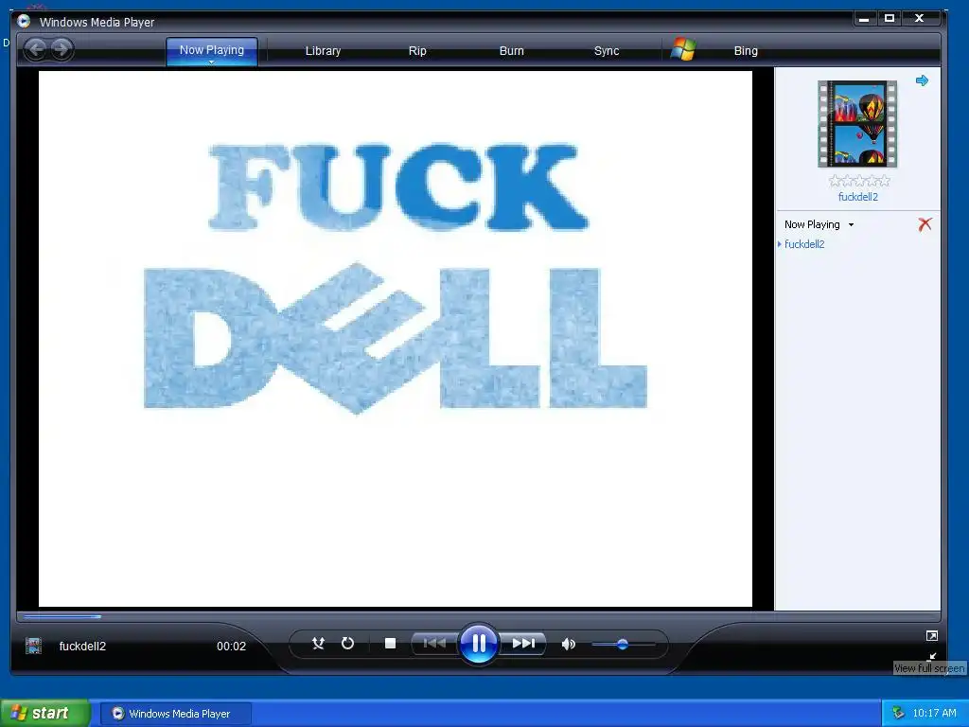Go forward with the forward arrow button
Image resolution: width=969 pixels, height=727 pixels.
point(62,49)
